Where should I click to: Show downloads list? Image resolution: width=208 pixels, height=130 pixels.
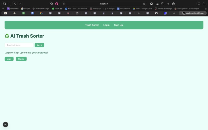tap(199, 4)
